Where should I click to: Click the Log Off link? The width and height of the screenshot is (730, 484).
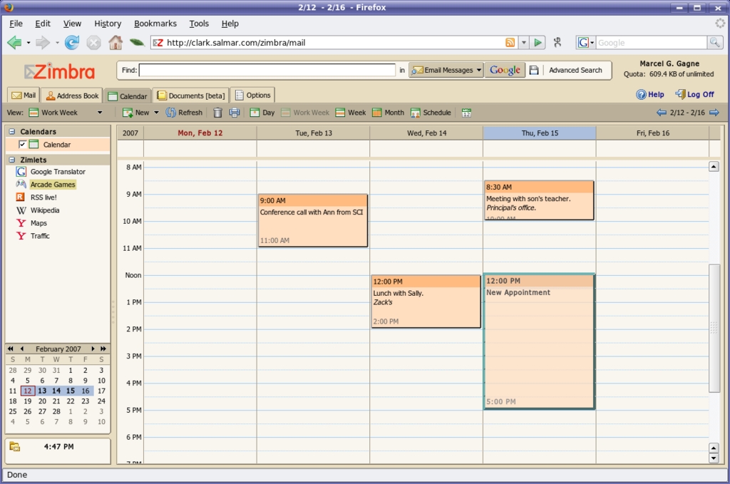pos(695,94)
